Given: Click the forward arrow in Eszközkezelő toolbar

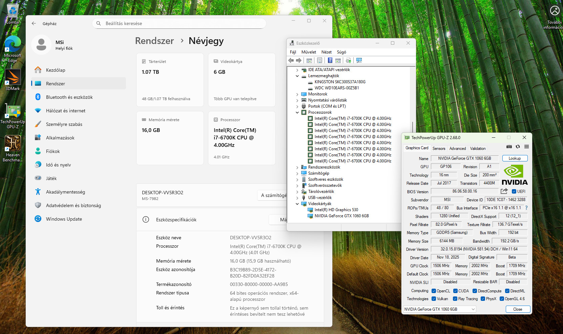Looking at the screenshot, I should [x=299, y=60].
